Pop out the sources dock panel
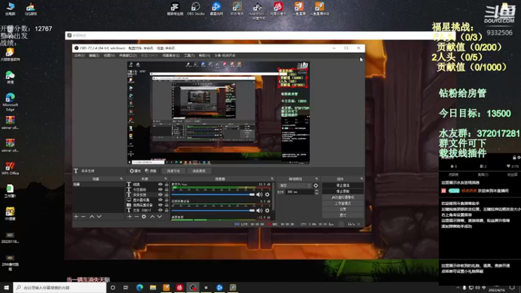 (166, 178)
